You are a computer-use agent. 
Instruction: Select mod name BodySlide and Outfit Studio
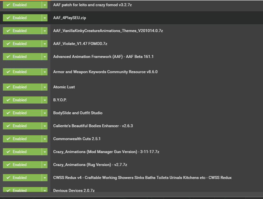[x=78, y=113]
